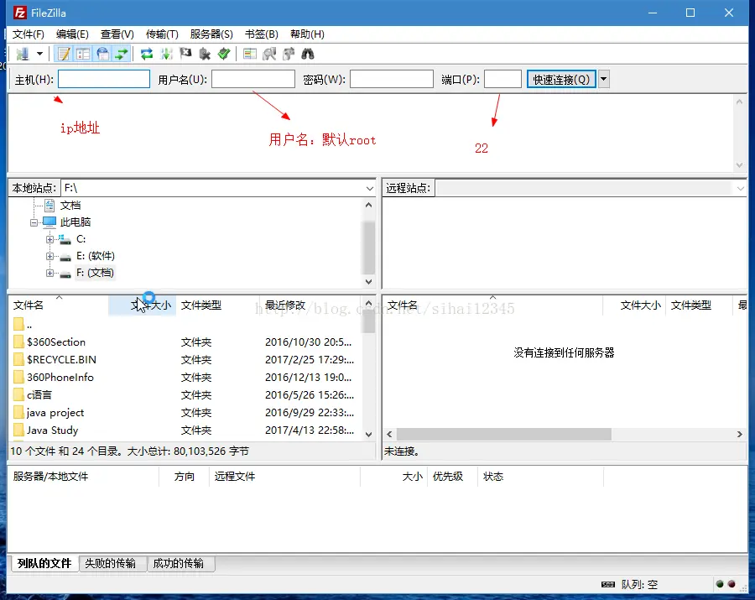Screen dimensions: 755x600
Task: Sort local files by 最近修改 column
Action: click(310, 305)
